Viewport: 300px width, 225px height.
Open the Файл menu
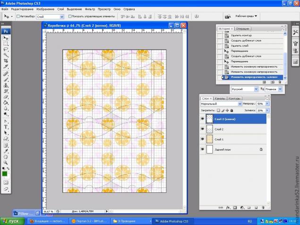coord(5,9)
